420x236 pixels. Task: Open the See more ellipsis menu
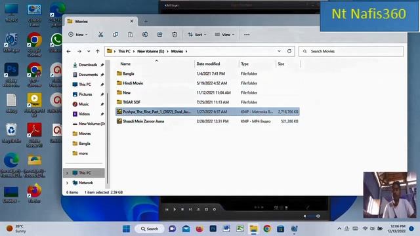pyautogui.click(x=247, y=35)
